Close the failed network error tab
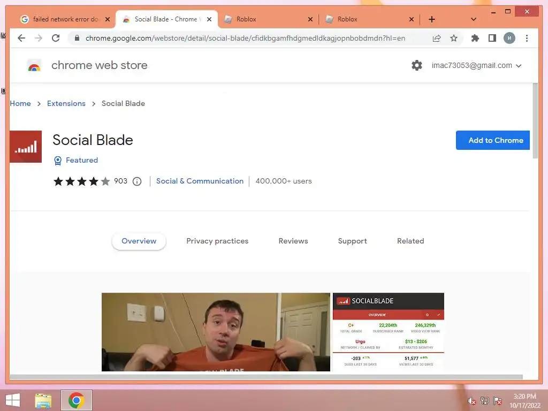Viewport: 548px width, 411px height. (108, 19)
